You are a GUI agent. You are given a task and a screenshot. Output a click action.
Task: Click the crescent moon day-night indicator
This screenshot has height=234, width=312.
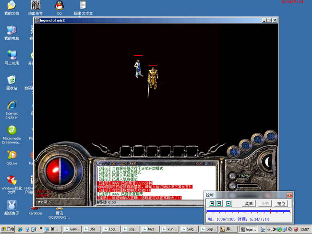click(x=268, y=162)
